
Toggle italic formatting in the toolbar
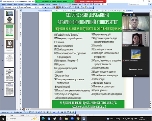point(48,7)
